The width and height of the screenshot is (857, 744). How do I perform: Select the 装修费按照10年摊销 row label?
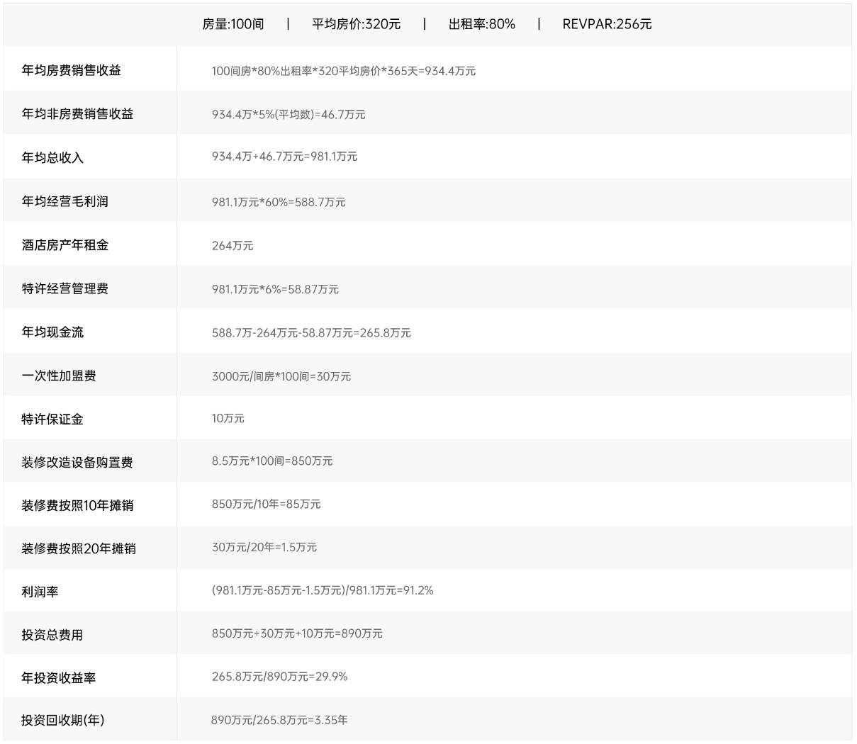pyautogui.click(x=77, y=506)
